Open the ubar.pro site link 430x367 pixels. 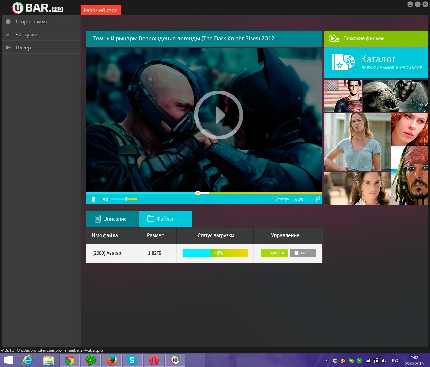[54, 350]
